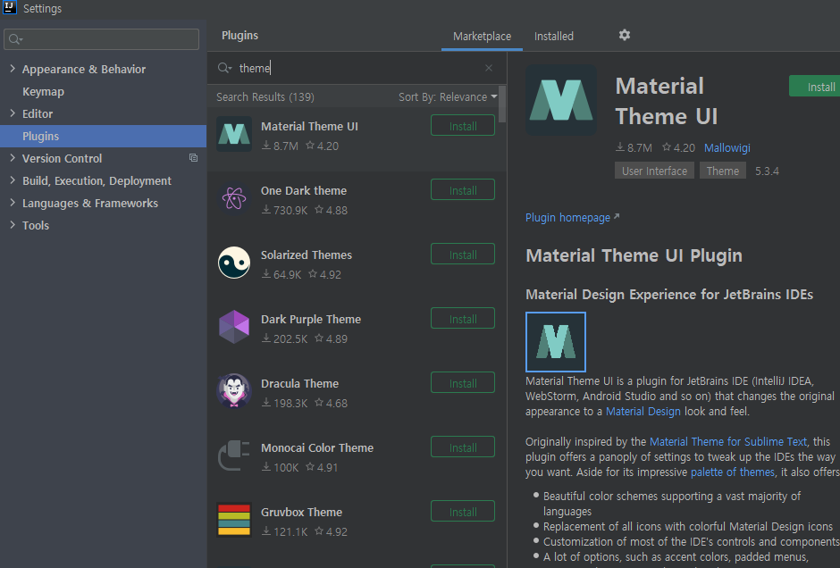Install Material Theme UI from list

(462, 126)
